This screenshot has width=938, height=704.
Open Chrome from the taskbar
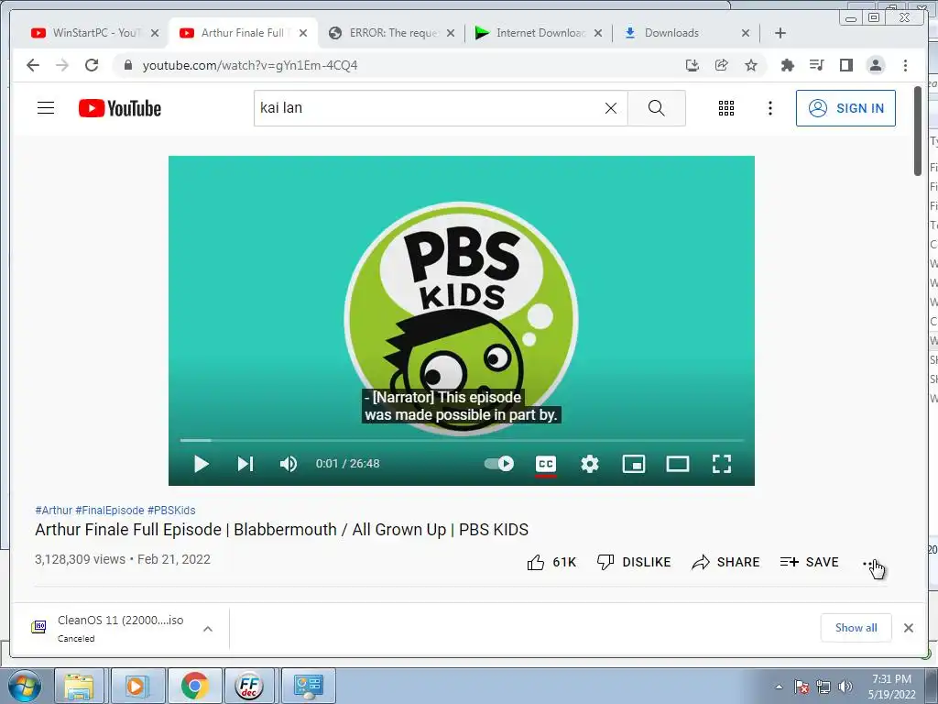pyautogui.click(x=194, y=686)
